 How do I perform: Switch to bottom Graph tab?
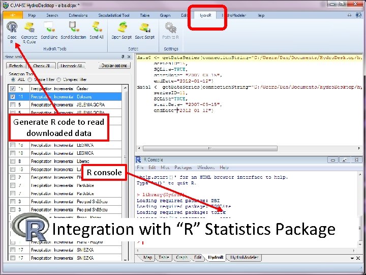(181, 258)
